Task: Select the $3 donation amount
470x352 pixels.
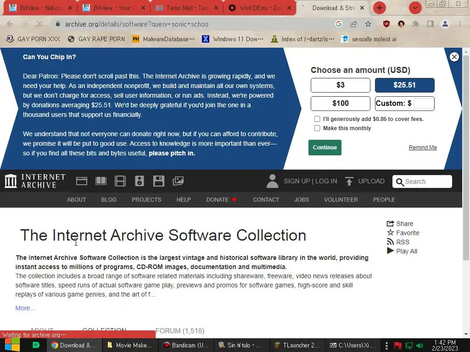Action: click(340, 85)
